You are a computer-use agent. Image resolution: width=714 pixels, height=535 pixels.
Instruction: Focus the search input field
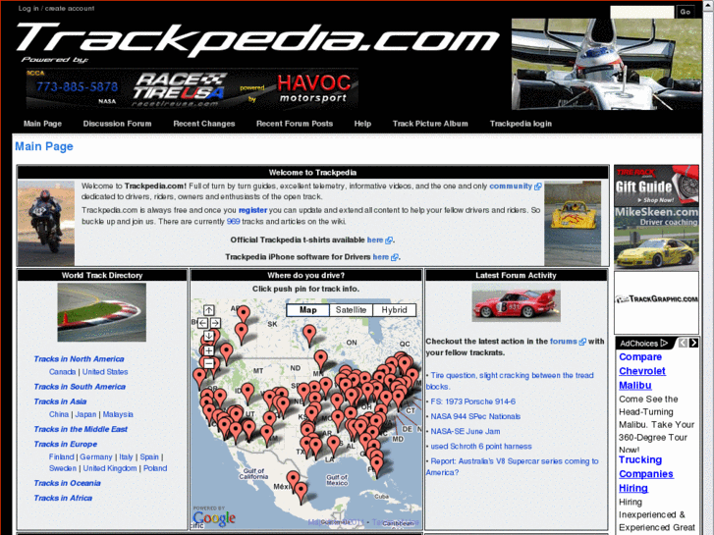(642, 12)
